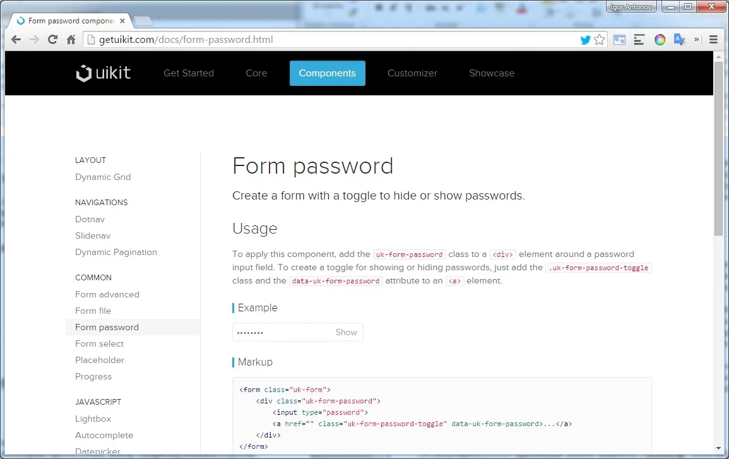The width and height of the screenshot is (729, 459).
Task: Toggle password visibility with Show
Action: click(347, 332)
